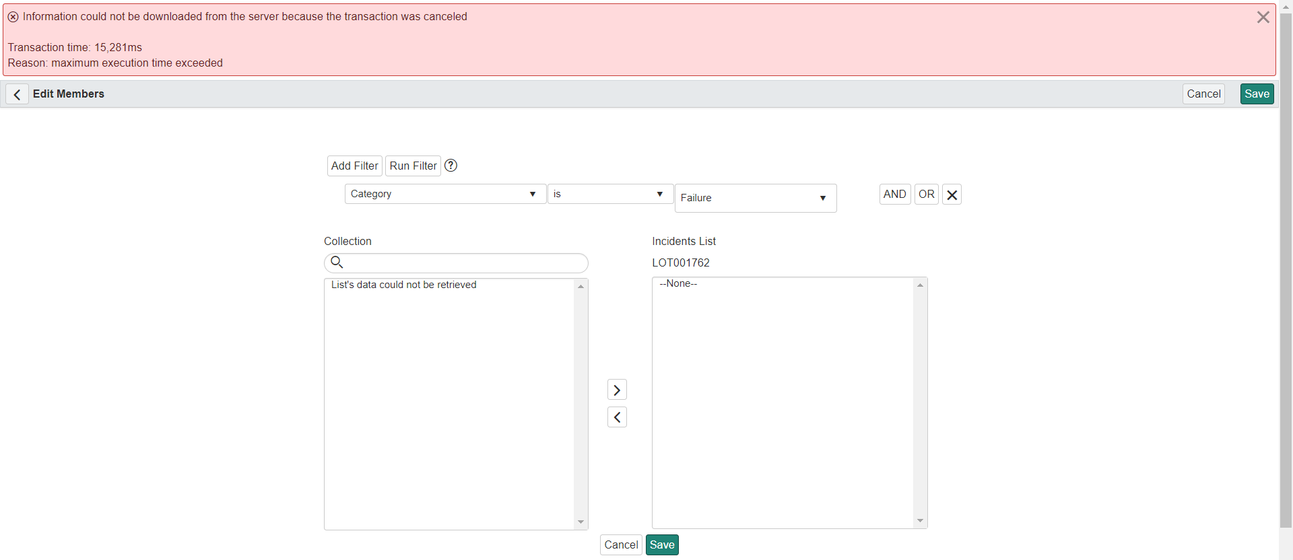The image size is (1293, 560).
Task: Add an AND condition to the filter
Action: click(x=894, y=194)
